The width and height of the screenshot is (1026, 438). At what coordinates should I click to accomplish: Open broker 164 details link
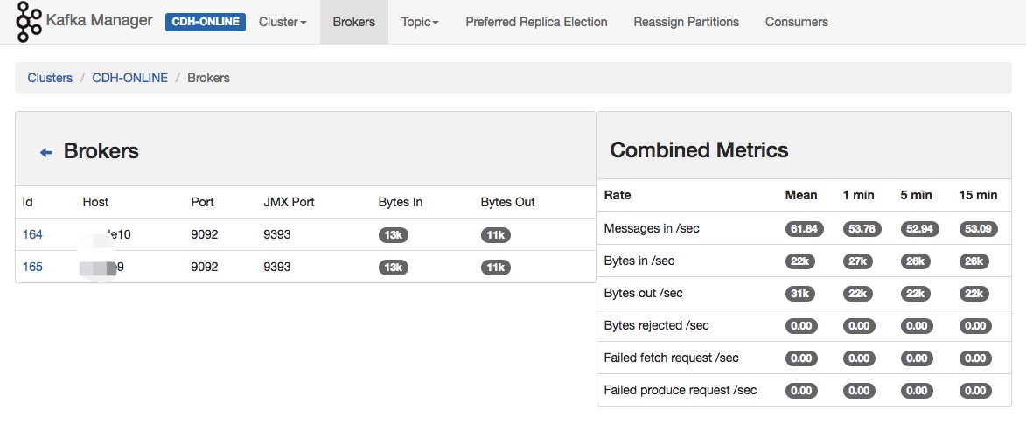click(32, 234)
